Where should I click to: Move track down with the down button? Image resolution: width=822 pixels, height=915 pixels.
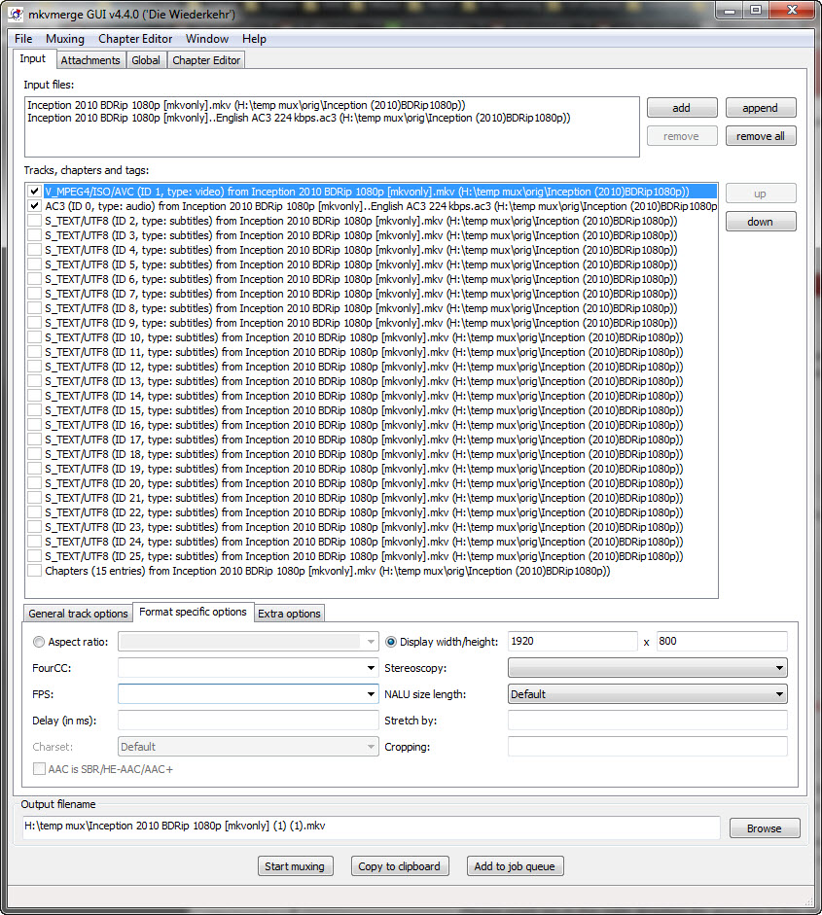coord(760,222)
